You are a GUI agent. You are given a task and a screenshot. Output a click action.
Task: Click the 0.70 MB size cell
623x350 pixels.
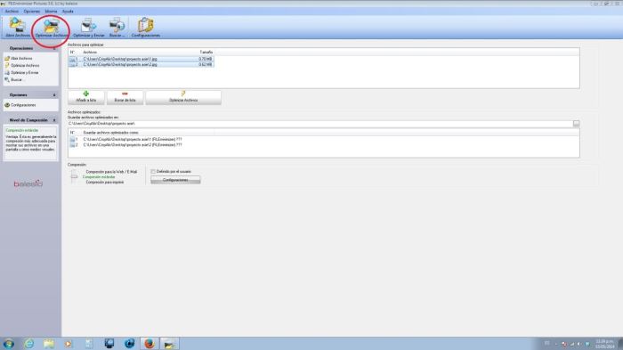206,59
